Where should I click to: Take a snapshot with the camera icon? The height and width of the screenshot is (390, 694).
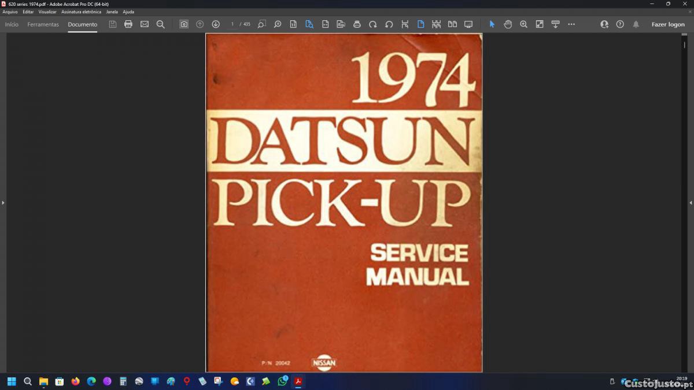(184, 24)
